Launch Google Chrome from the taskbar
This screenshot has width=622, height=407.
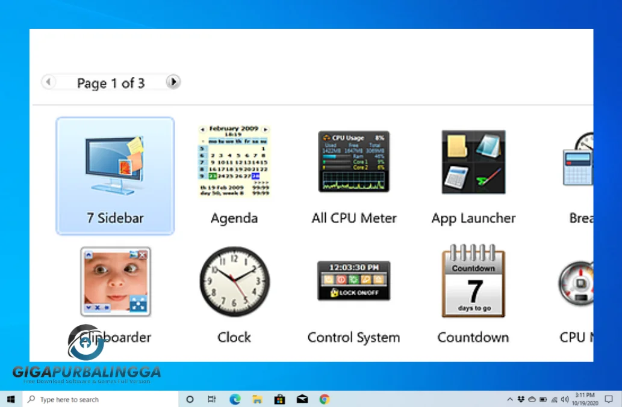(x=325, y=399)
